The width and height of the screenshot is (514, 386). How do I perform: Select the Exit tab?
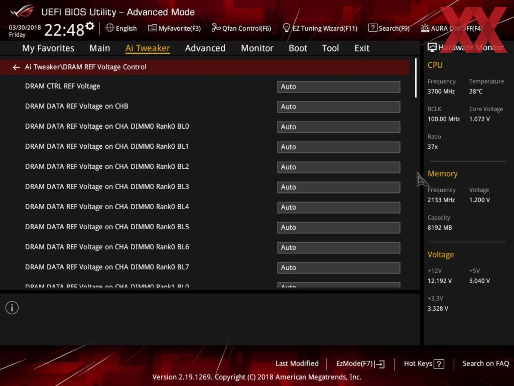362,48
